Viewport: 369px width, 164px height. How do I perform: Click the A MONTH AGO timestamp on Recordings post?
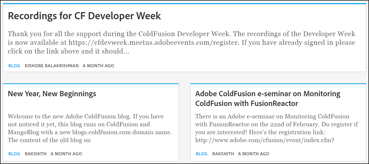click(x=98, y=66)
